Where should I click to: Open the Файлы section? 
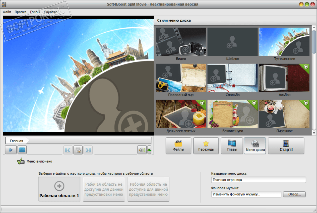tap(178, 146)
